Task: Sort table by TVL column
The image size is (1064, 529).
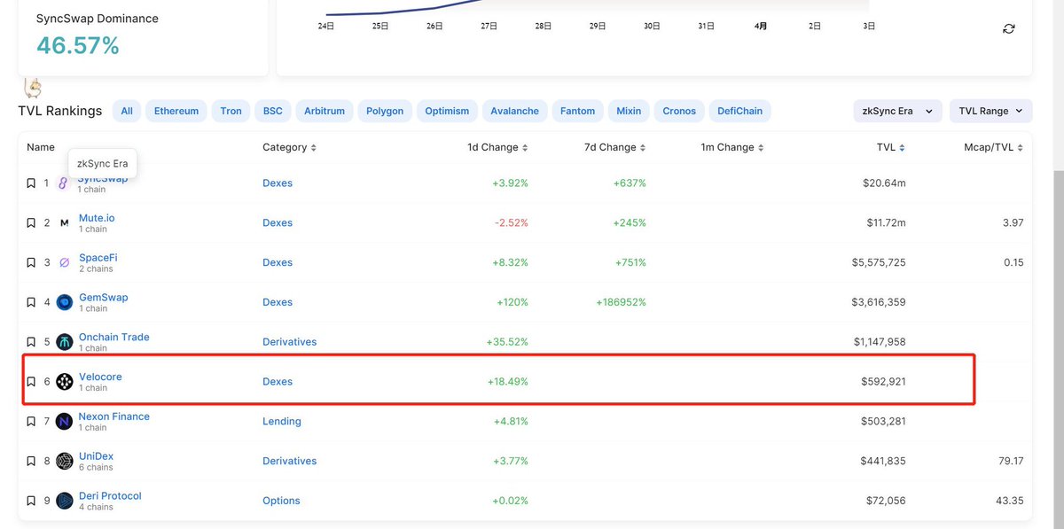Action: (891, 147)
